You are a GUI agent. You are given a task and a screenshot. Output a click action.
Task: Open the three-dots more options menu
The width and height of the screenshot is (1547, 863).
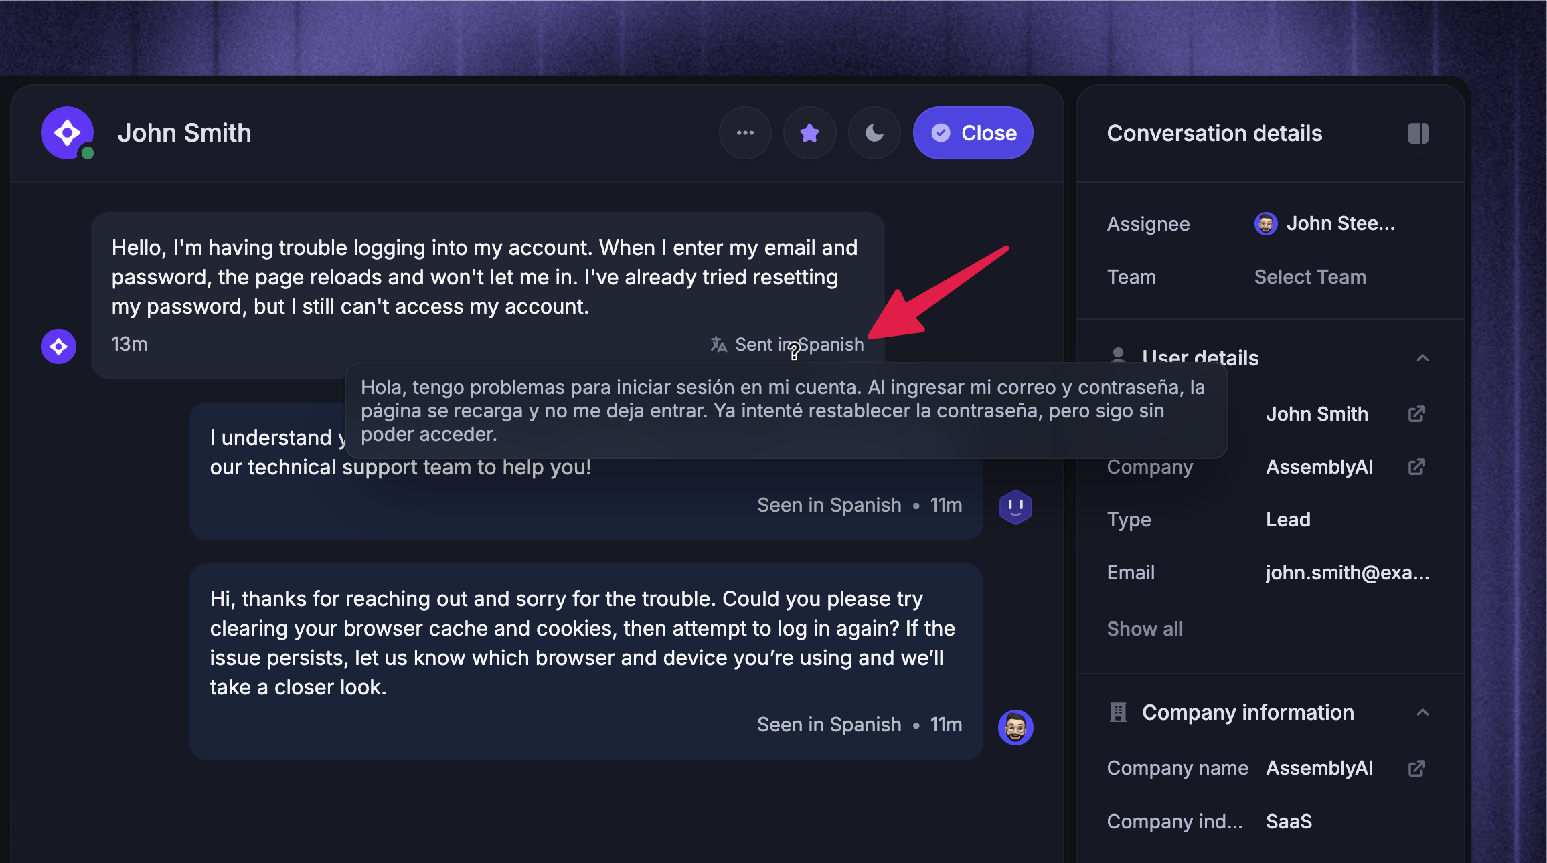coord(745,133)
